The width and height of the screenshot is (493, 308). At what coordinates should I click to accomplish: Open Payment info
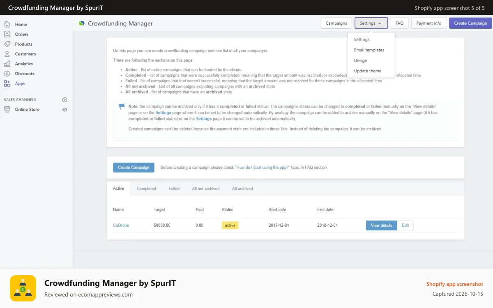(428, 23)
